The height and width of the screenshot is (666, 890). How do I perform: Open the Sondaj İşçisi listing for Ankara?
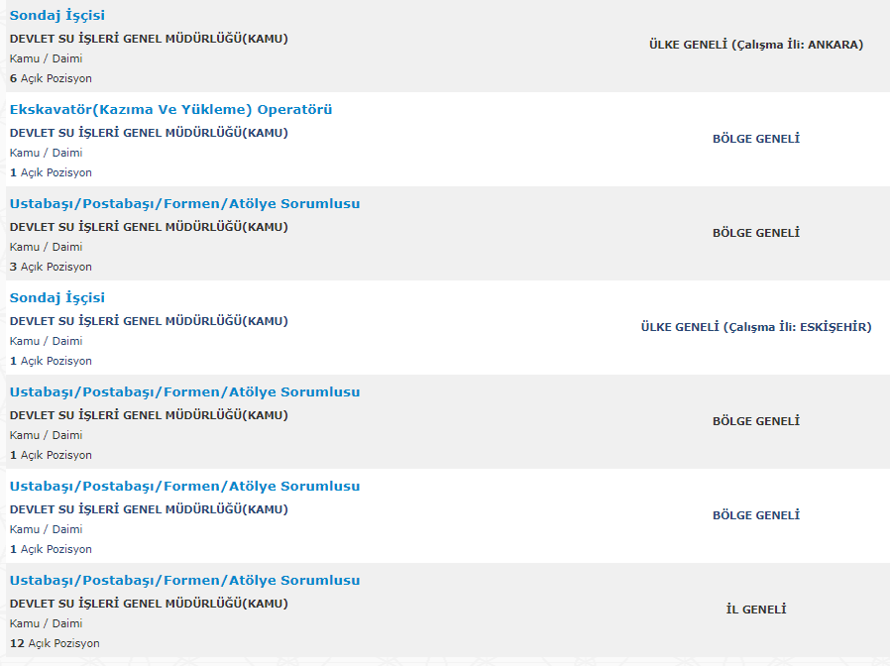click(x=57, y=16)
